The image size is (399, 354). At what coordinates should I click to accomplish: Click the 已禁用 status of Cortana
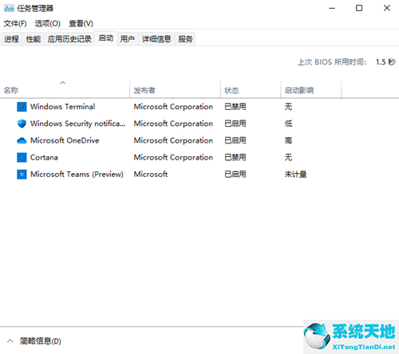coord(235,157)
